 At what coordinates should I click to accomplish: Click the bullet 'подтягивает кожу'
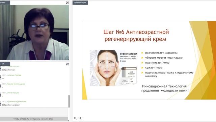tap(157, 63)
